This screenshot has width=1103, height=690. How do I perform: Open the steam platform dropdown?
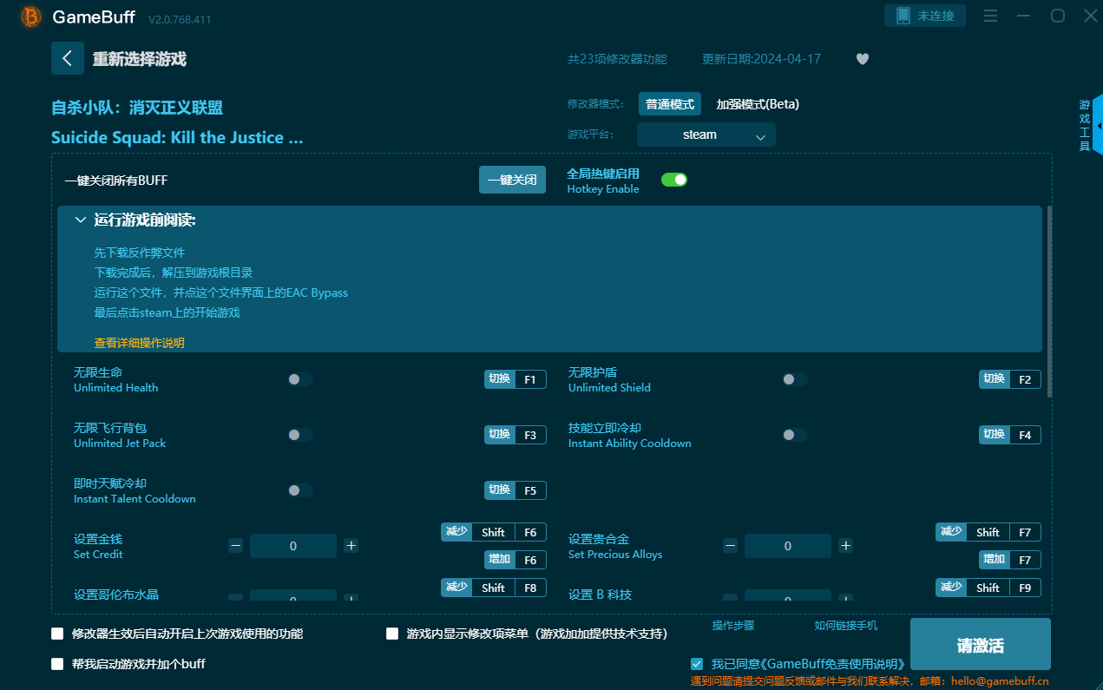click(x=706, y=135)
